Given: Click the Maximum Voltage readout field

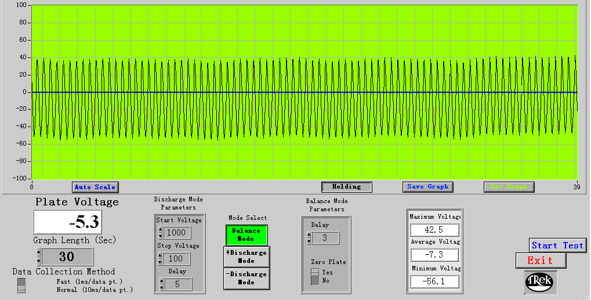Looking at the screenshot, I should pyautogui.click(x=434, y=230).
